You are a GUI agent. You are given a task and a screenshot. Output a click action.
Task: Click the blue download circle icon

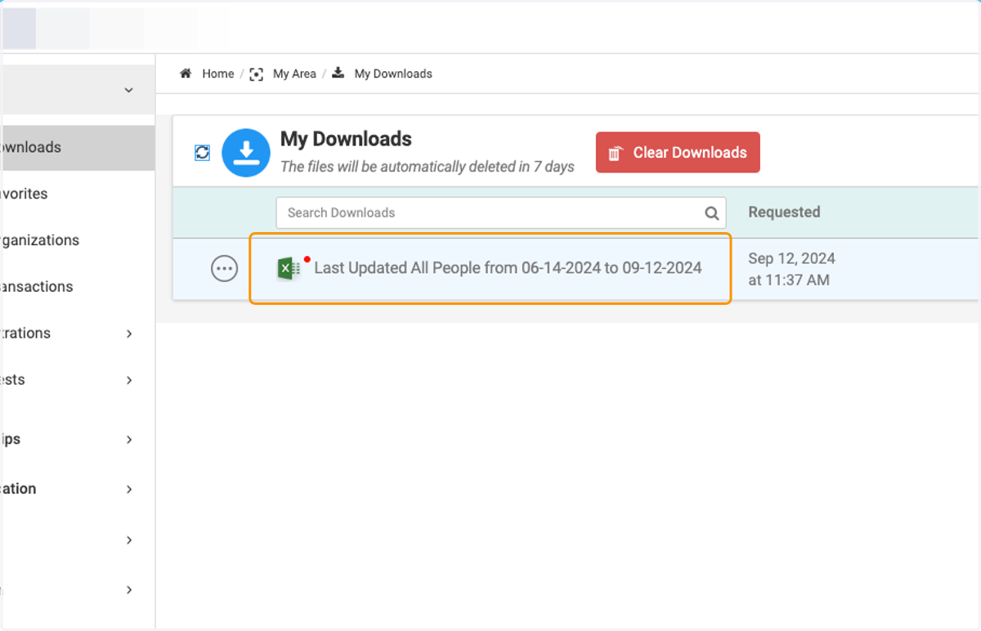point(246,153)
